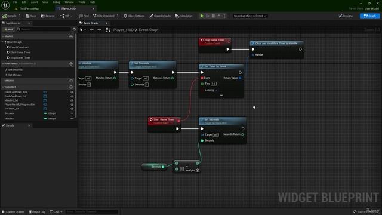Navigate back with the left arrow
The width and height of the screenshot is (382, 215).
point(91,30)
